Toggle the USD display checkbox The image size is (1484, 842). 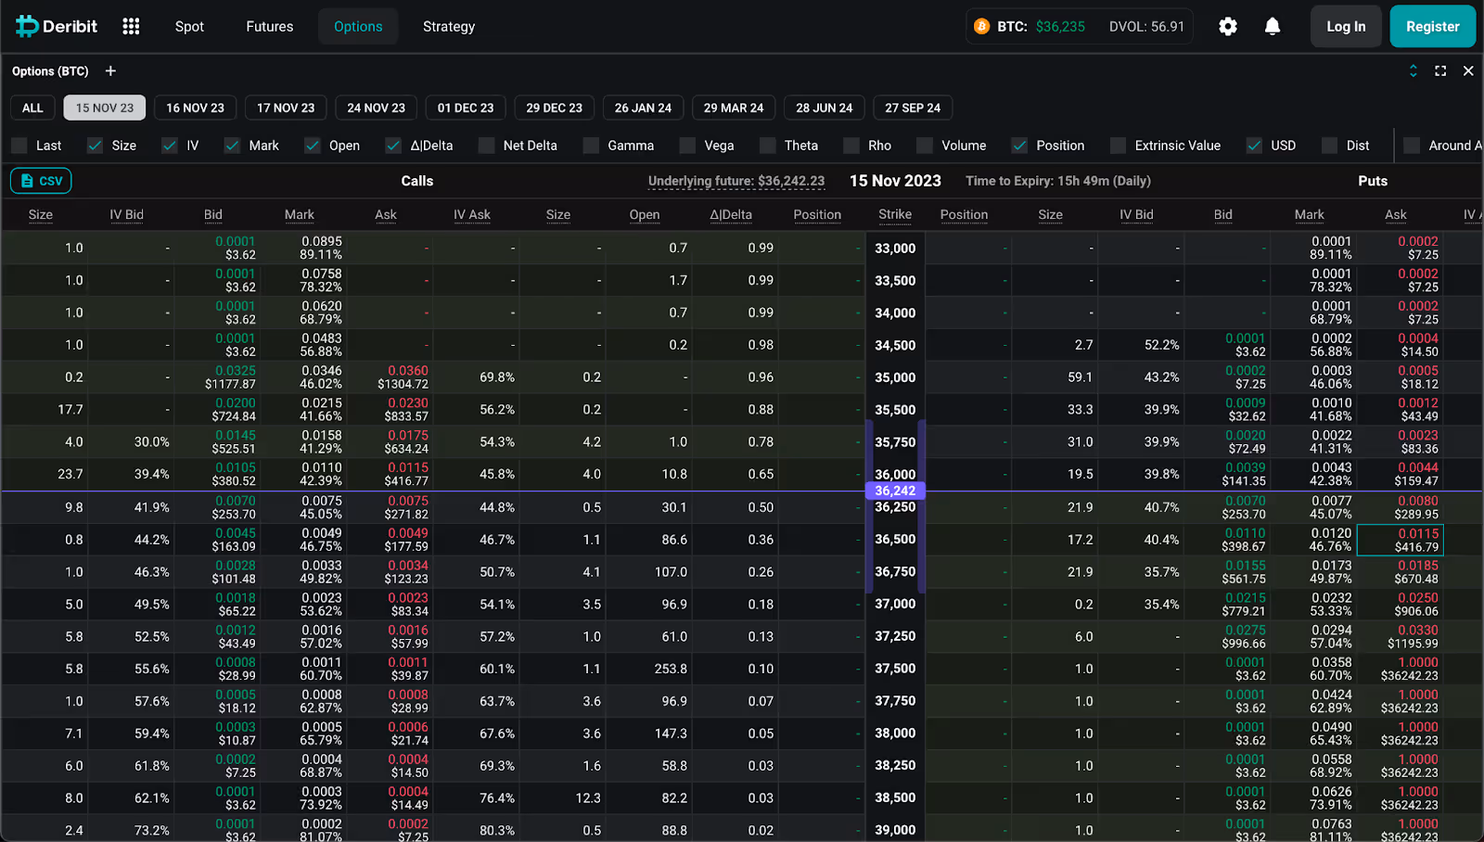point(1252,146)
